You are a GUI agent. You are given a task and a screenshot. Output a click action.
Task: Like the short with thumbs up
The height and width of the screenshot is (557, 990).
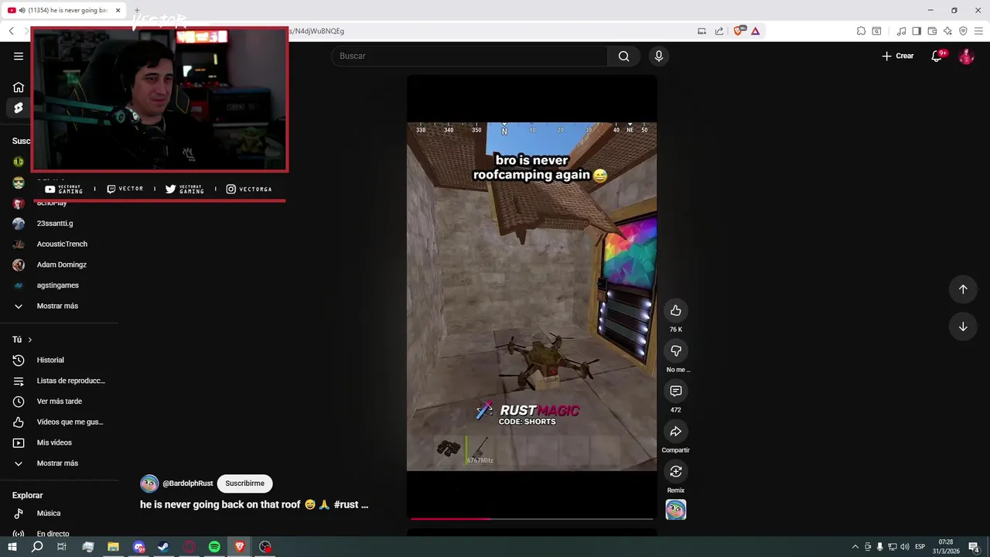pyautogui.click(x=675, y=310)
